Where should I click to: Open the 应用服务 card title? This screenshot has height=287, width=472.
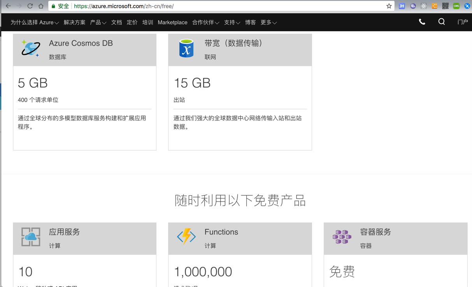coord(64,232)
